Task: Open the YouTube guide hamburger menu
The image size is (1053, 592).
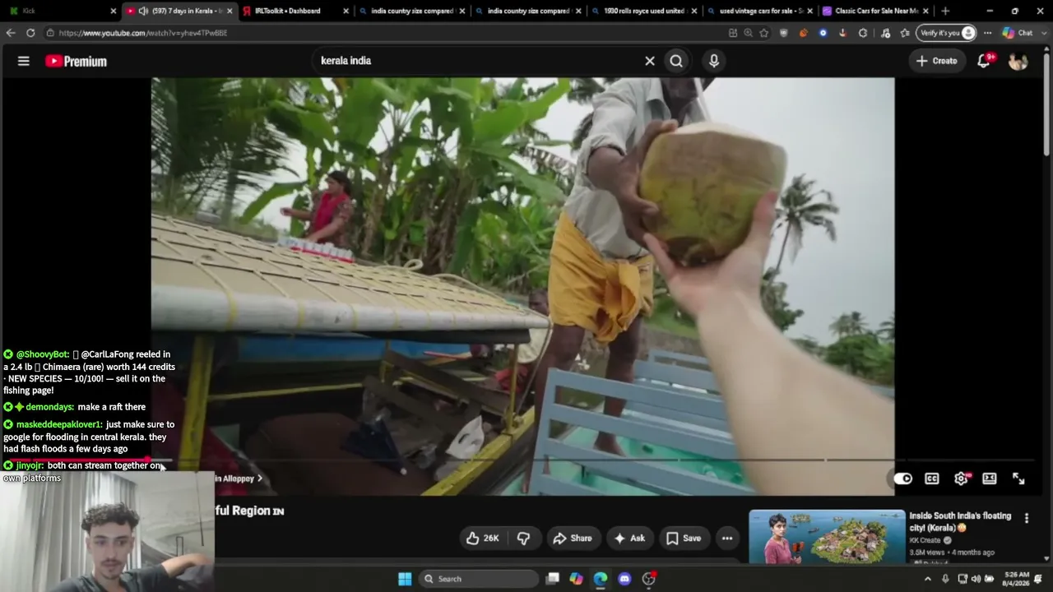Action: pos(24,61)
